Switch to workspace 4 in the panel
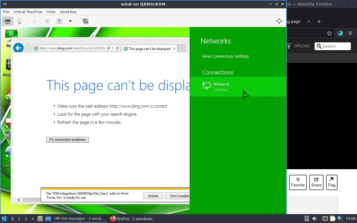 pos(32,219)
